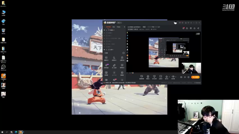The image size is (239, 134).
Task: Click the speaker icon in bottom toolbar
Action: pos(173,77)
